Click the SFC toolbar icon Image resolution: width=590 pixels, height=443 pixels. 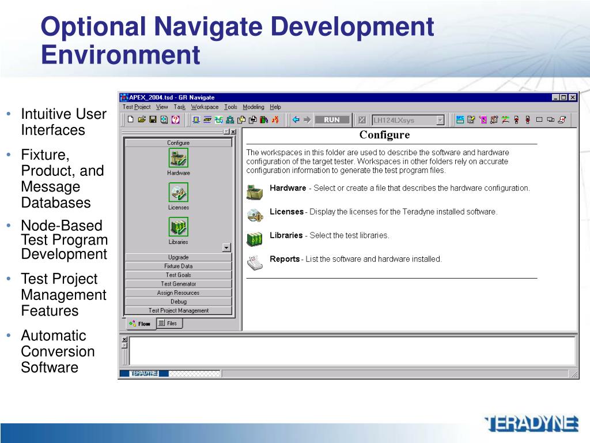click(x=460, y=120)
